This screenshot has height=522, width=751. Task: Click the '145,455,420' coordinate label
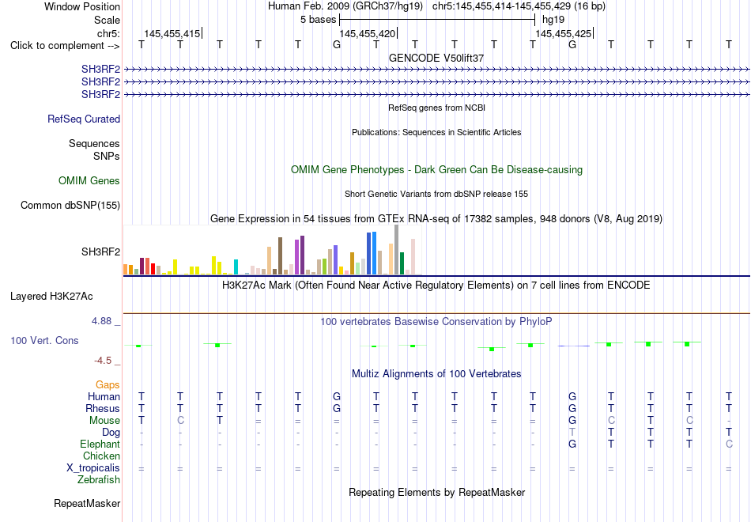click(x=368, y=33)
